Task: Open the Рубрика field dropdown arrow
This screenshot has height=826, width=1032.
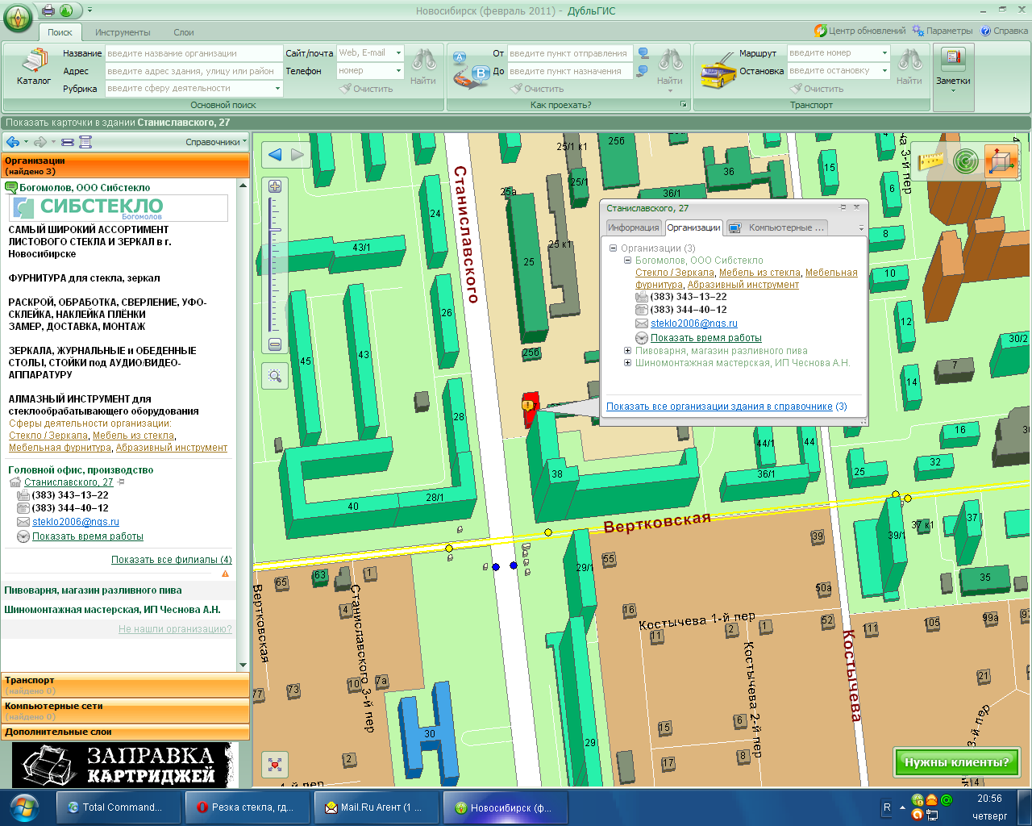Action: (x=277, y=89)
